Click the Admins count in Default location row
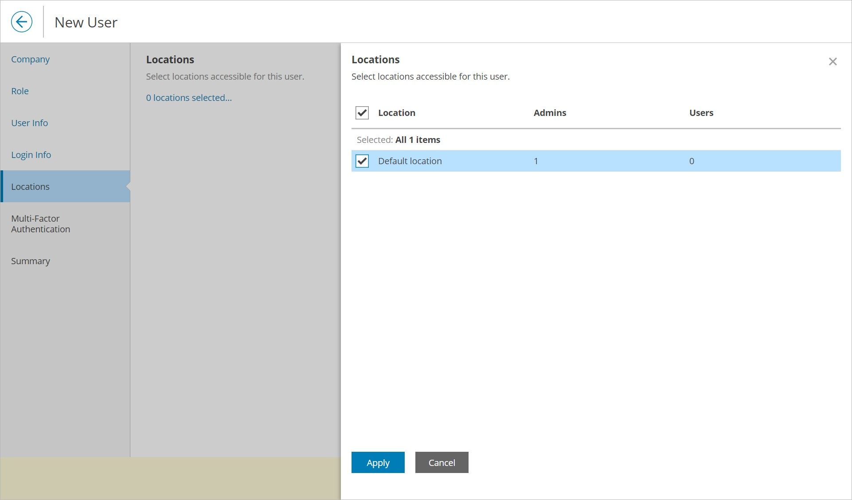Image resolution: width=852 pixels, height=500 pixels. [536, 161]
